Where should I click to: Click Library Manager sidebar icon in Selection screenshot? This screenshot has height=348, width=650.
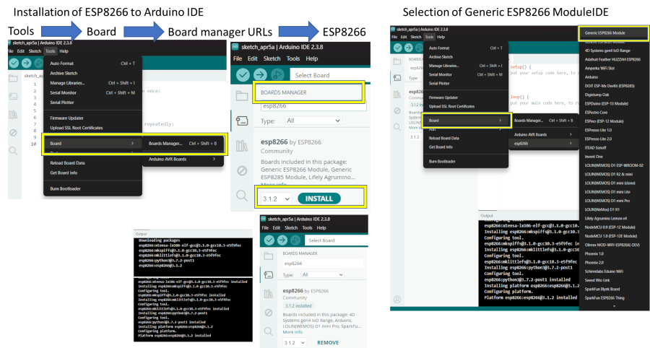397,95
